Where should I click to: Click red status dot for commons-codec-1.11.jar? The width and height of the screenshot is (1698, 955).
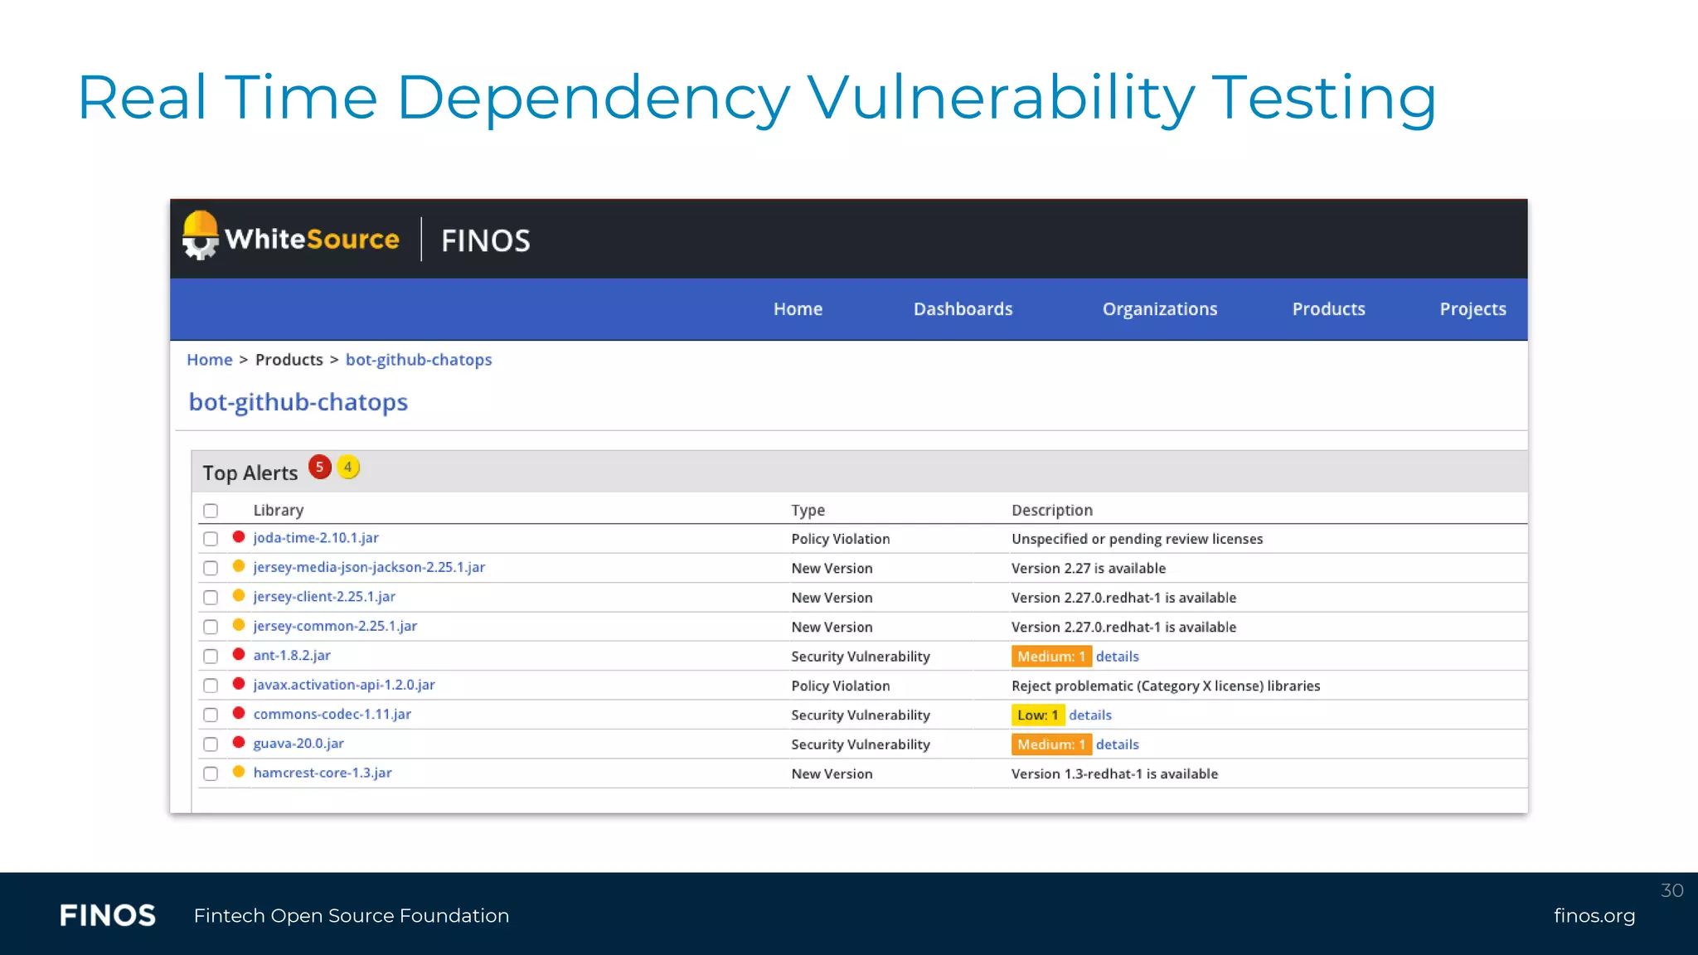239,713
